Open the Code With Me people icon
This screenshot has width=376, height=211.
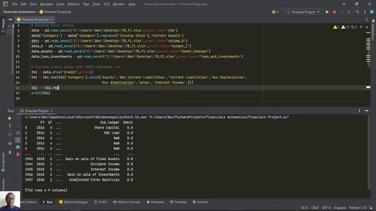point(274,12)
